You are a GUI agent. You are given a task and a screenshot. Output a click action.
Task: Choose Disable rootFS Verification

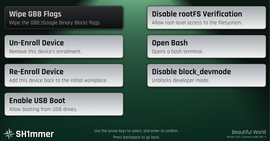click(207, 17)
